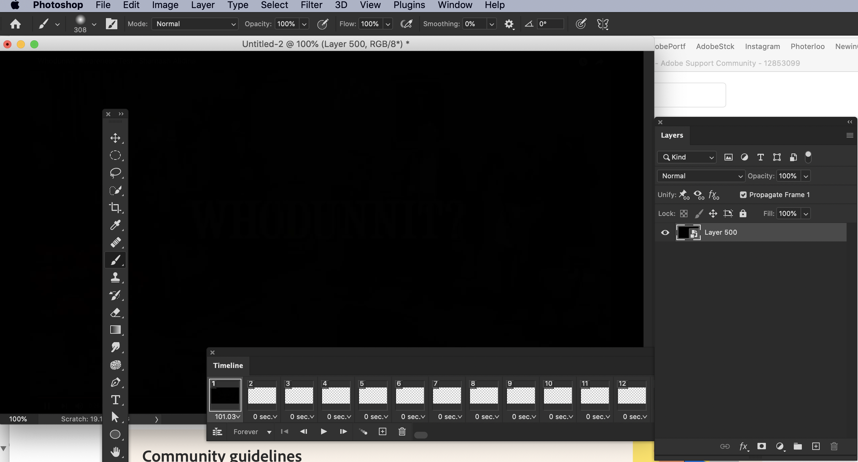The width and height of the screenshot is (858, 462).
Task: Select the Crop tool
Action: [115, 208]
